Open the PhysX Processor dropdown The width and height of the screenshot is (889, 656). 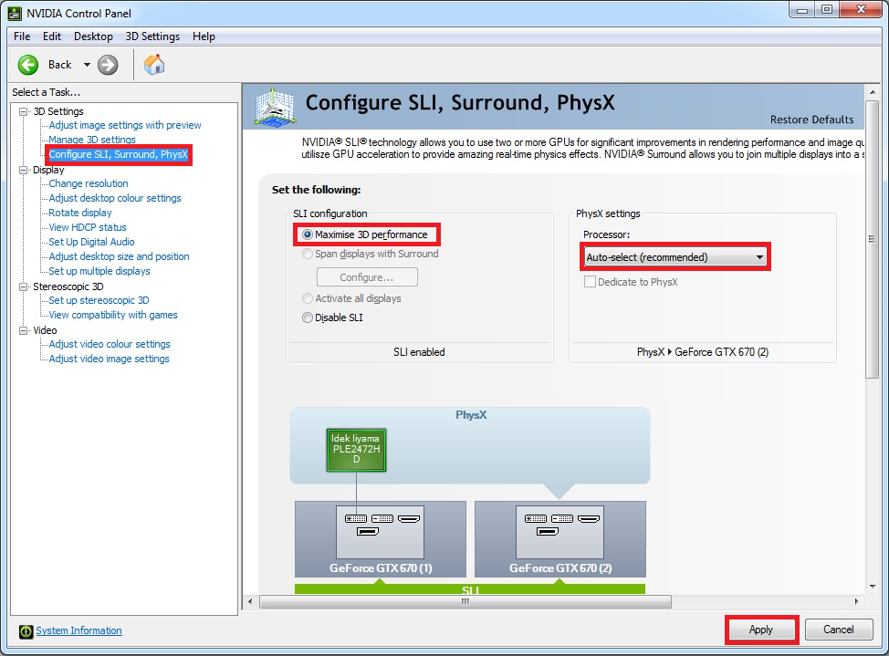(x=675, y=257)
